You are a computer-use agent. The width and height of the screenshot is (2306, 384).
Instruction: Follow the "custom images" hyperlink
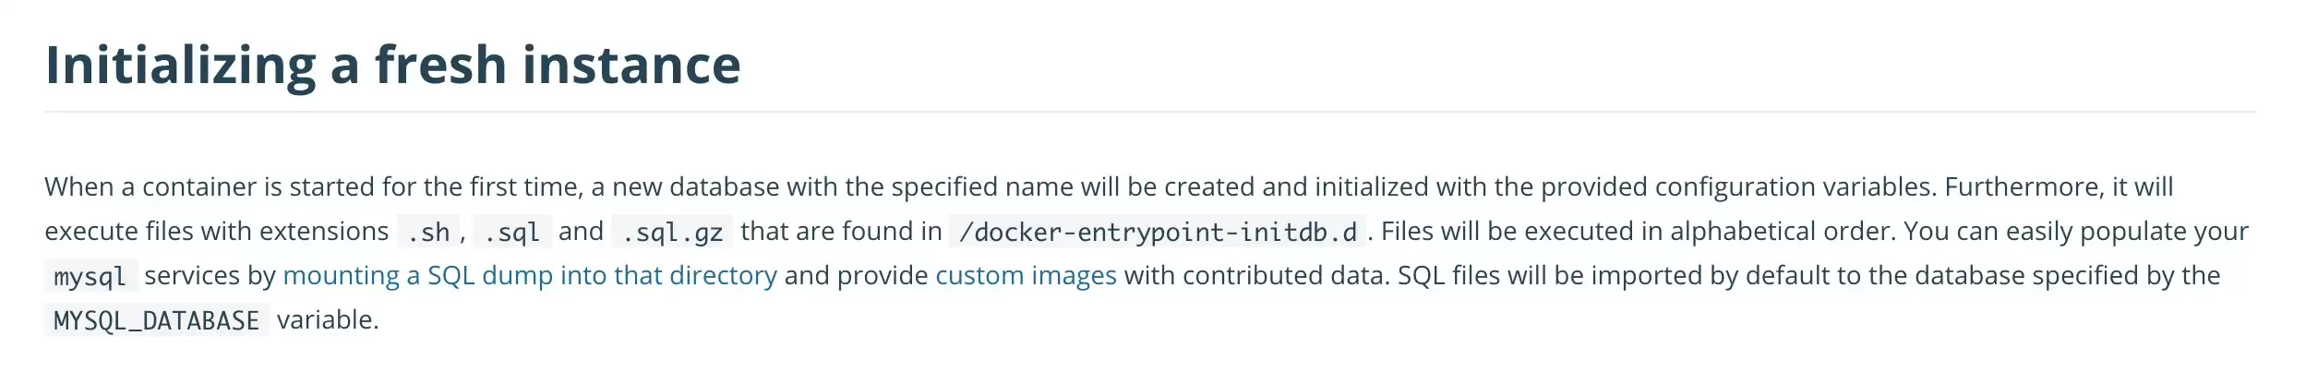pyautogui.click(x=1026, y=275)
